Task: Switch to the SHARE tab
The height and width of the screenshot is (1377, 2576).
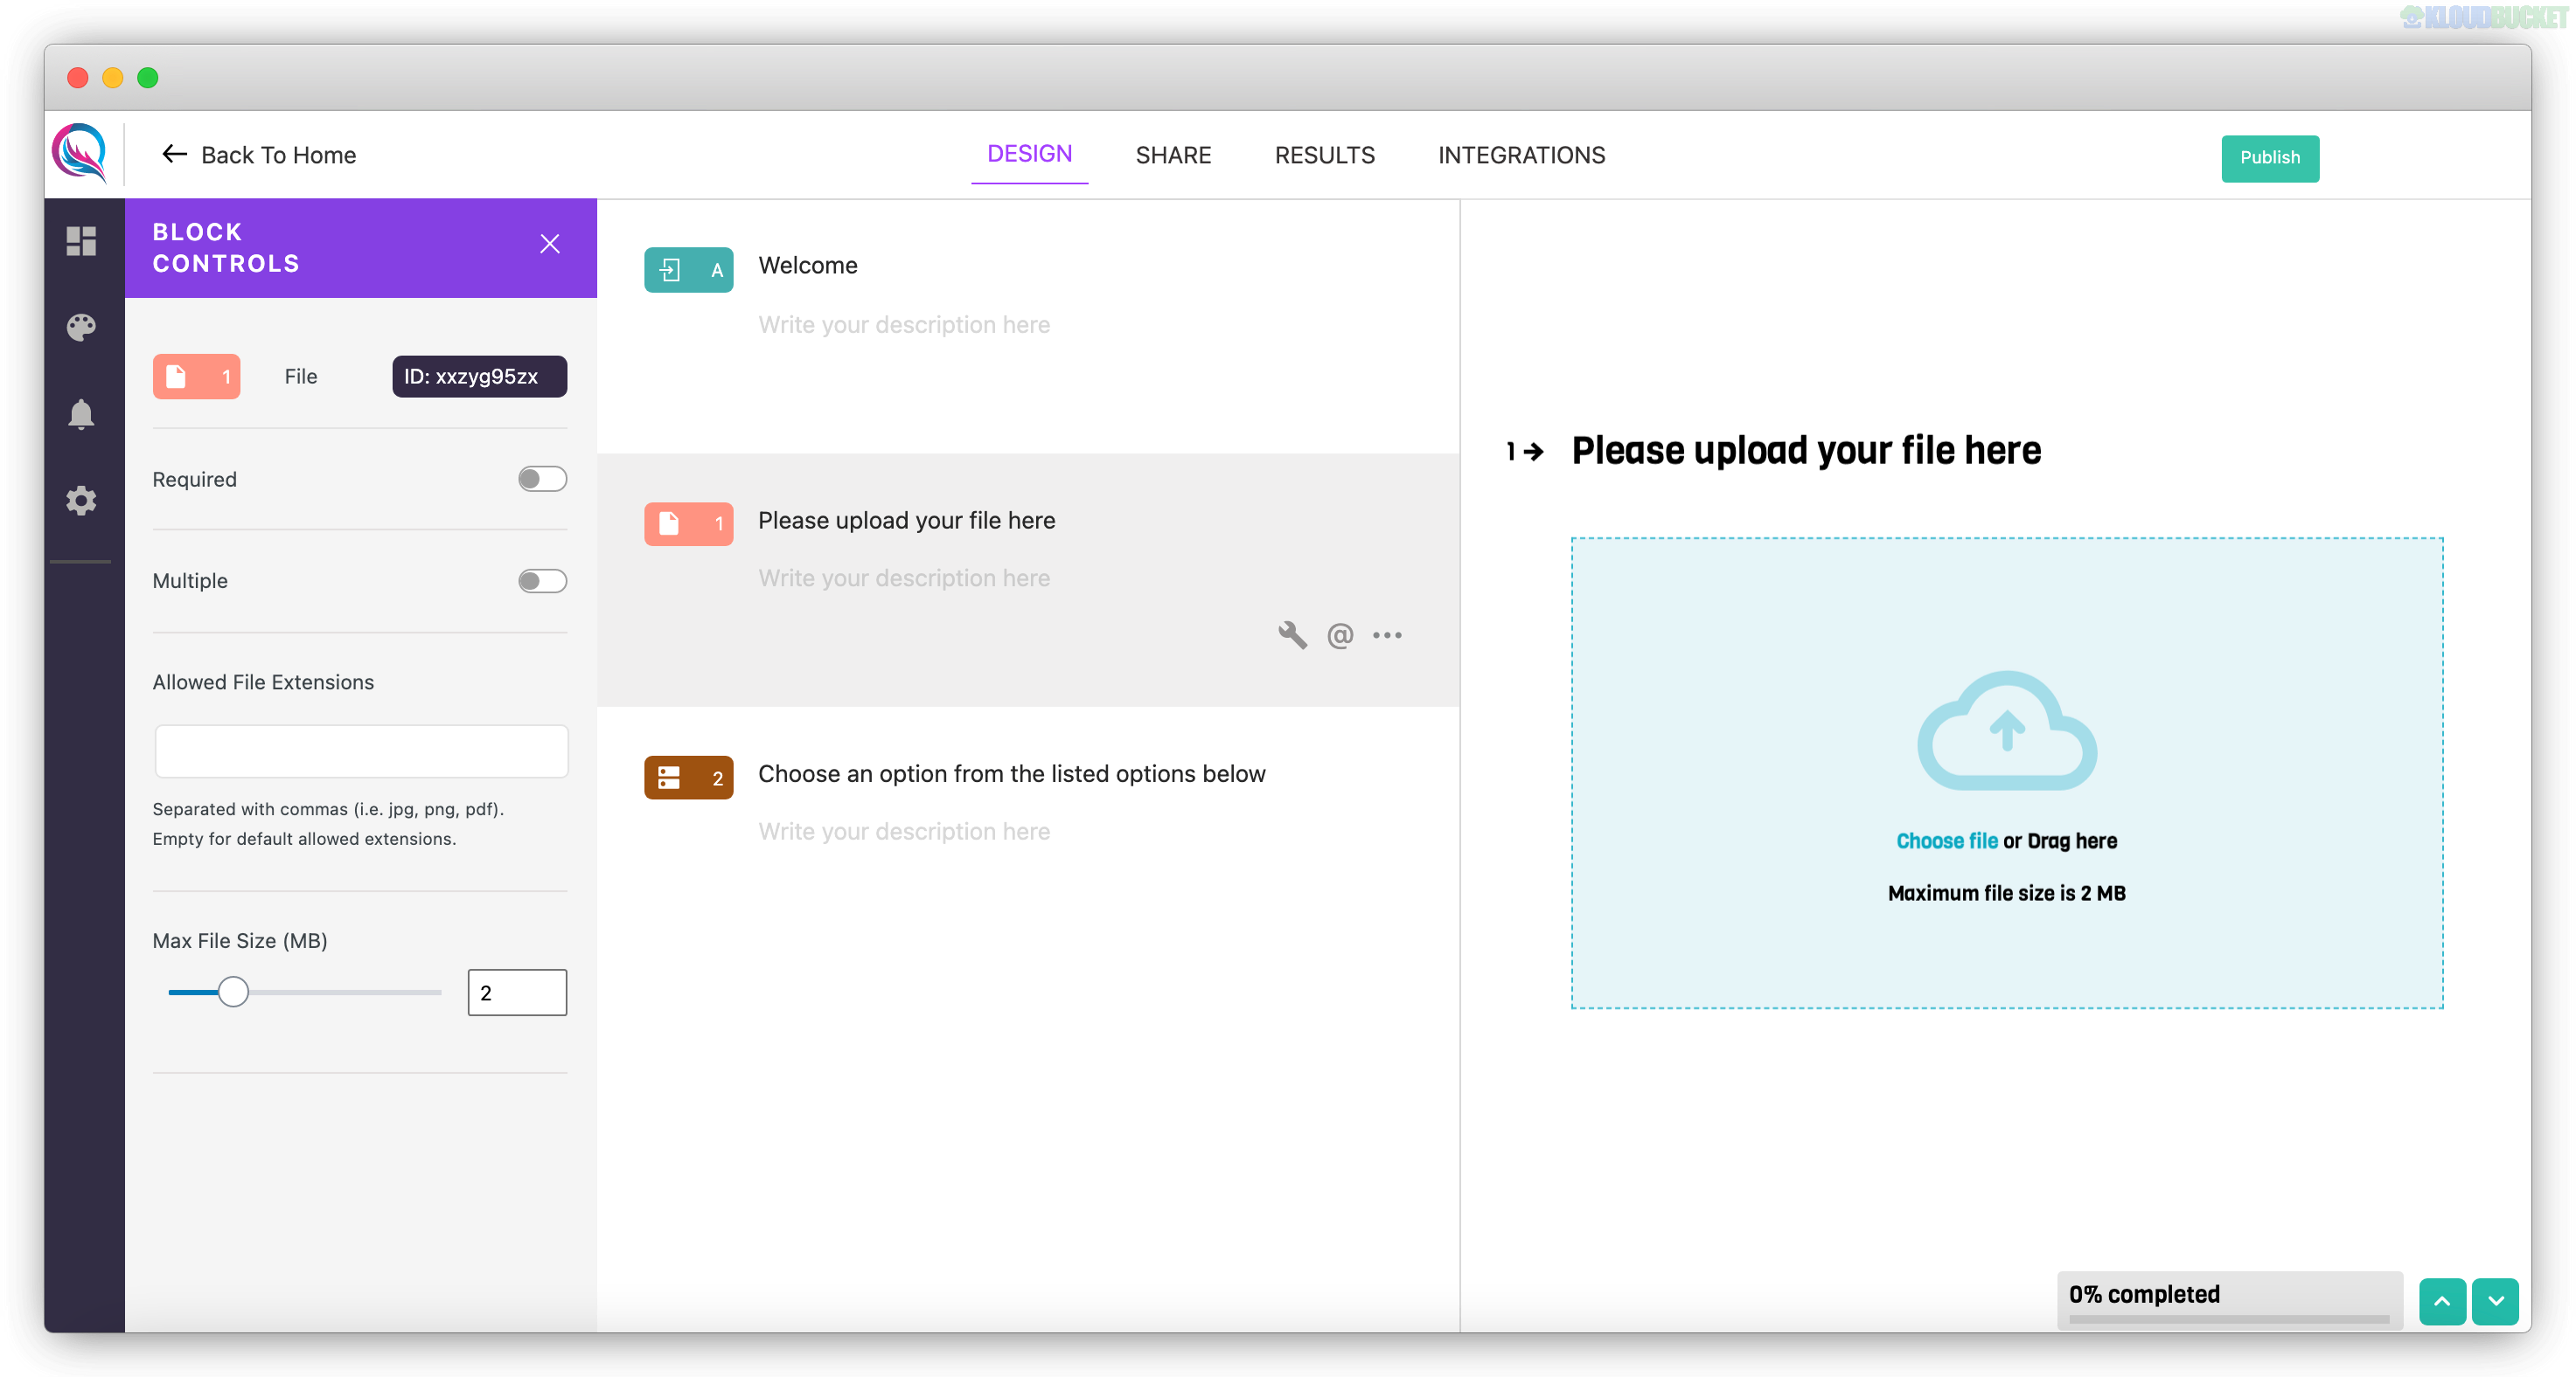Action: point(1173,155)
